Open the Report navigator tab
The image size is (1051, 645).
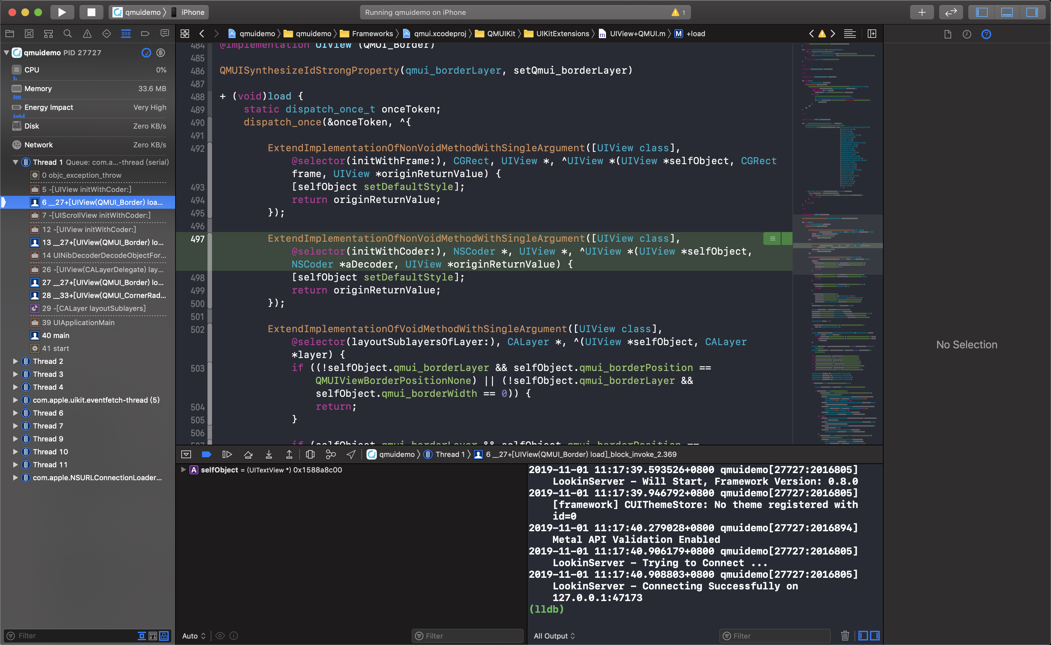click(x=165, y=34)
